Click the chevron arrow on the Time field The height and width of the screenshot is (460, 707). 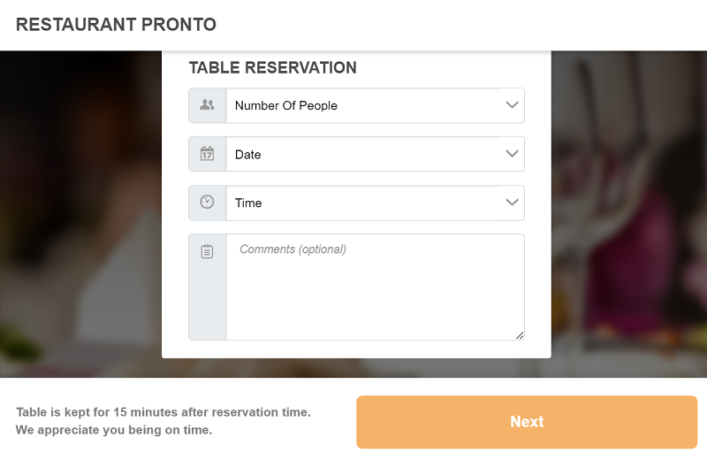tap(512, 203)
